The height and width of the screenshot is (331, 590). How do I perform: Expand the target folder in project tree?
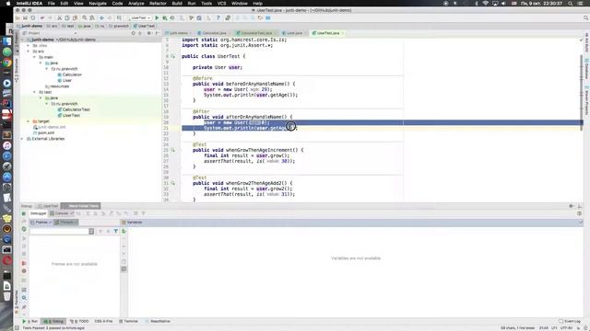click(x=29, y=121)
